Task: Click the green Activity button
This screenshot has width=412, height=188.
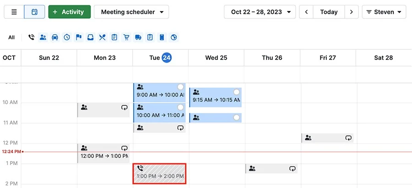Action: 70,12
